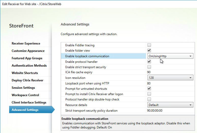Select Featured App Groups tab
The image size is (197, 133).
coord(27,58)
